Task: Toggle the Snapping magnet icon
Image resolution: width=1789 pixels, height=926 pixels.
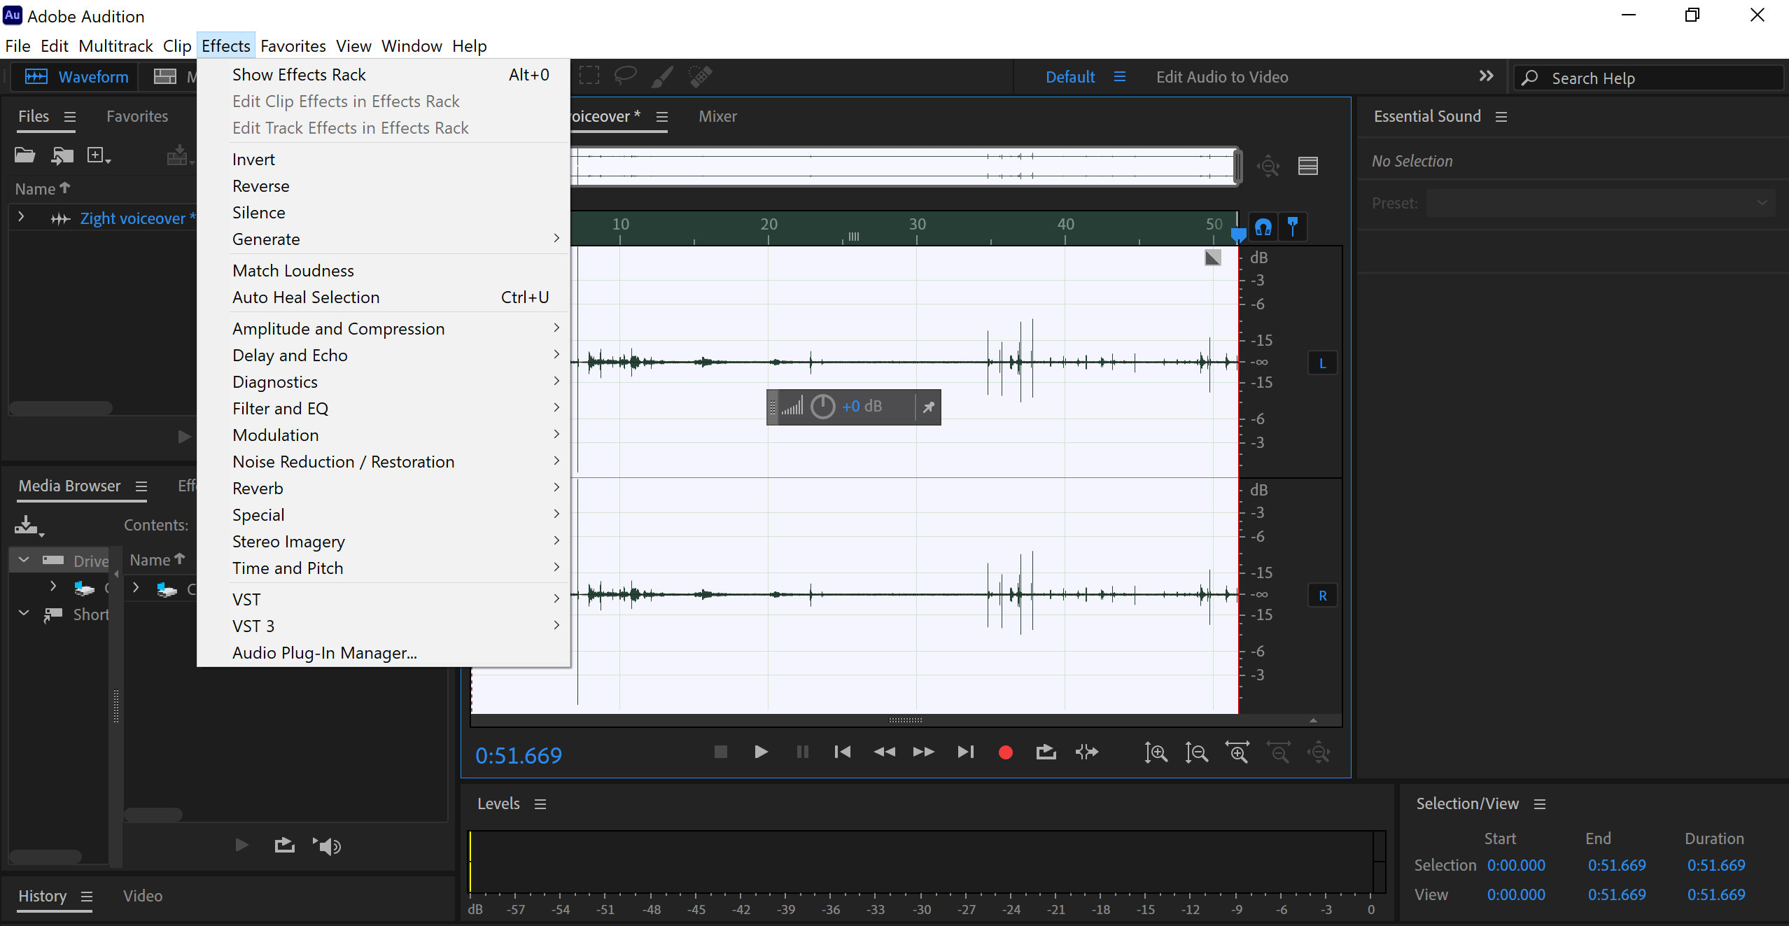Action: click(x=1263, y=227)
